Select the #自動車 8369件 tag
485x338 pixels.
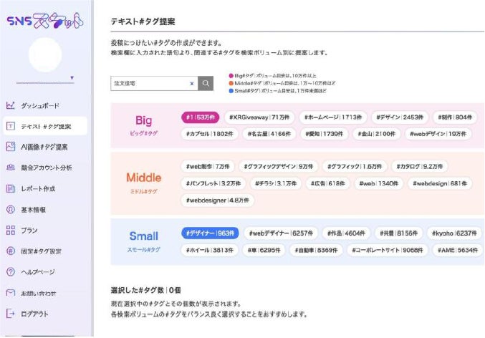point(316,250)
